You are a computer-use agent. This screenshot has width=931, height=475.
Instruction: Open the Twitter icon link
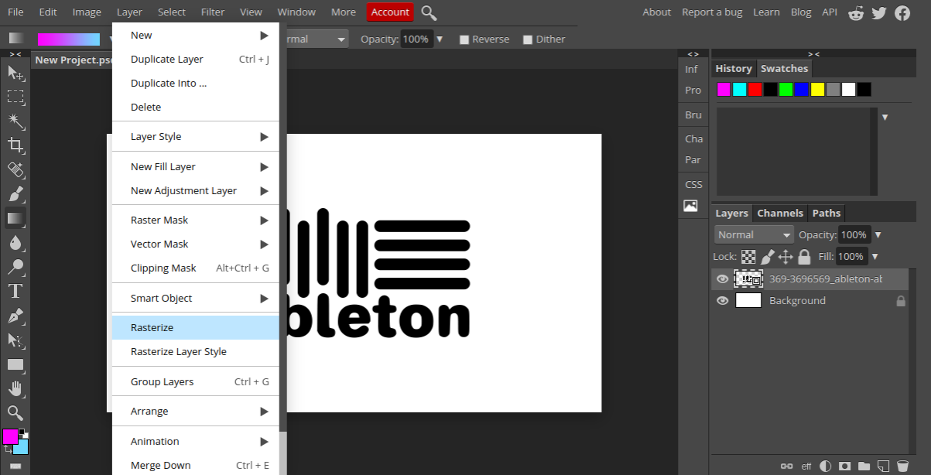tap(878, 12)
